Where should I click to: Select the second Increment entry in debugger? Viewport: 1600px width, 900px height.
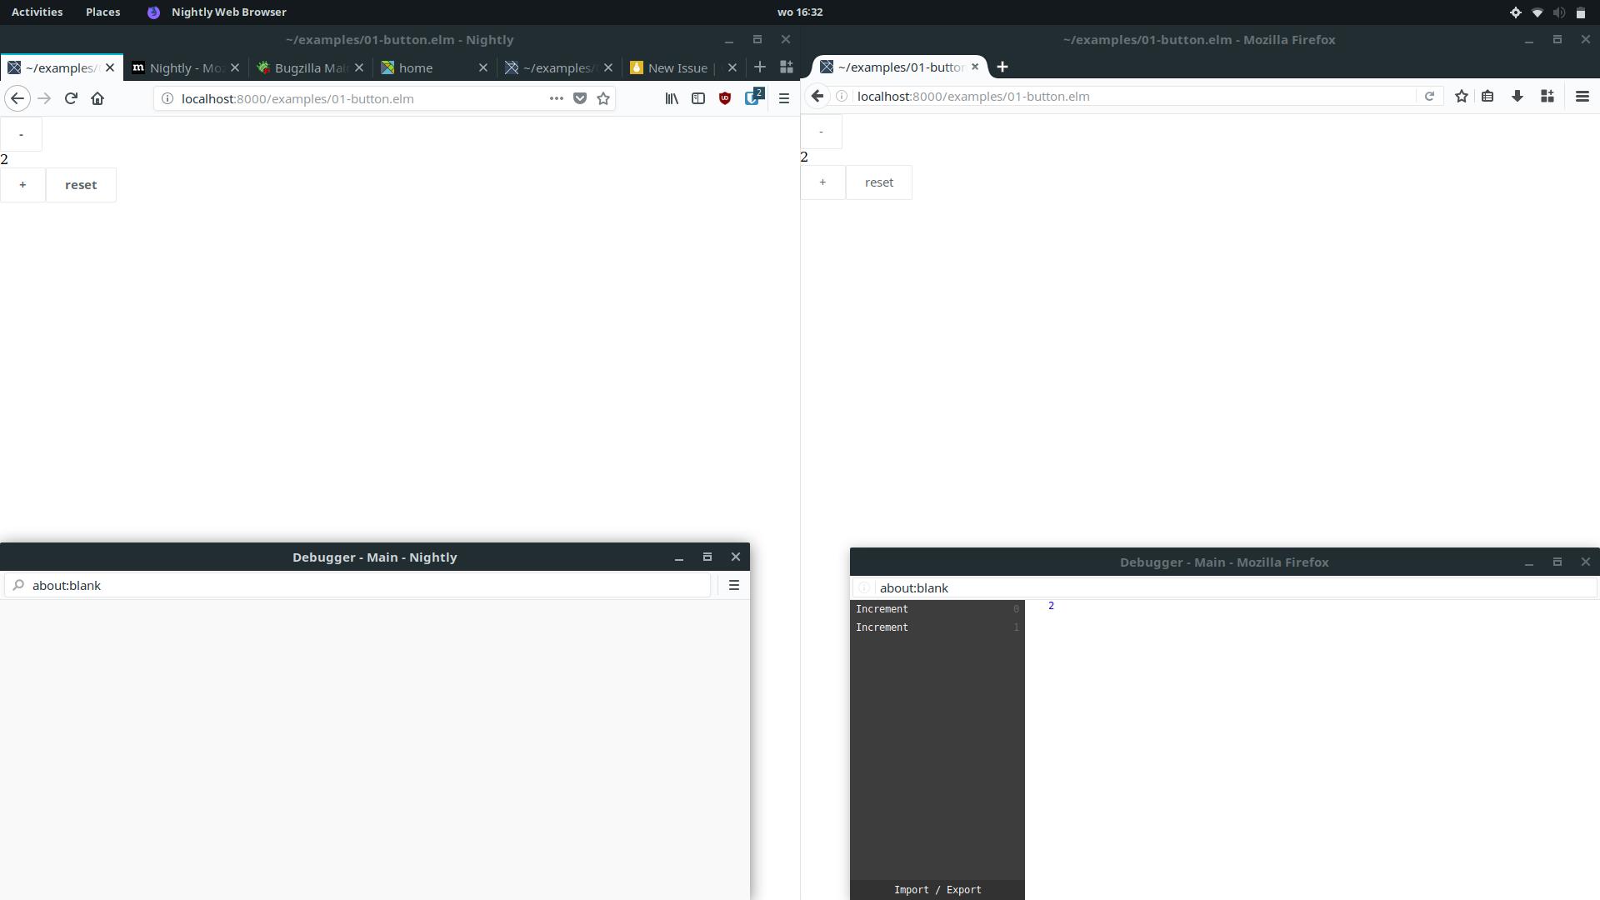(x=882, y=627)
